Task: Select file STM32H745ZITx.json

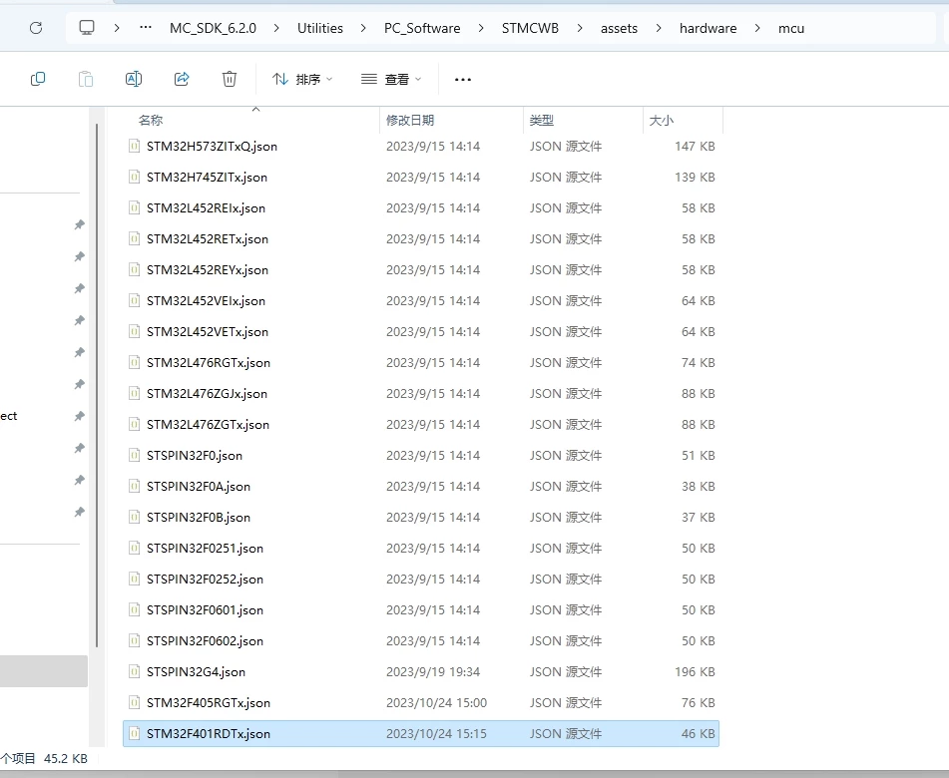Action: (421, 178)
